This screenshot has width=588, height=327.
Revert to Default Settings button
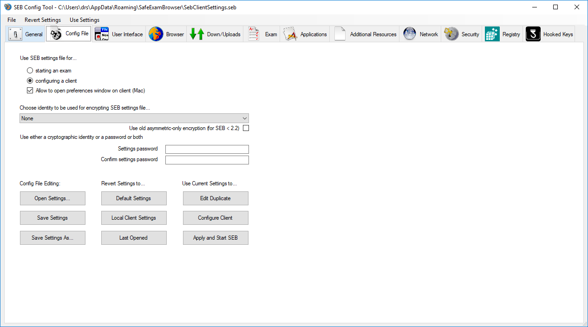point(134,198)
